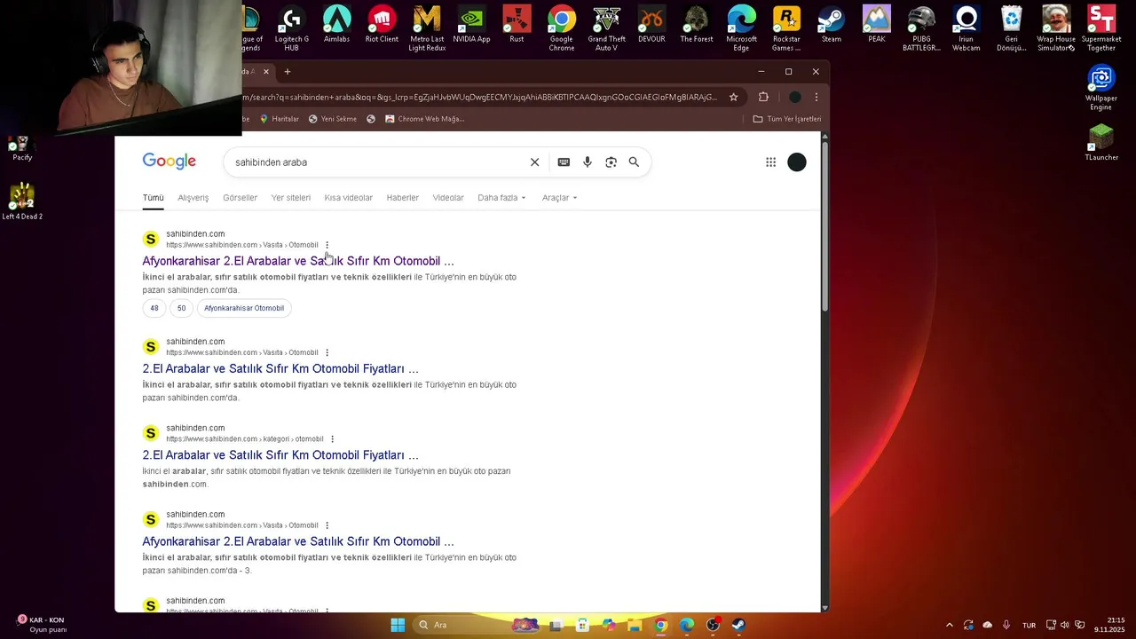Switch to the Kısa videolar tab
This screenshot has height=639, width=1136.
click(x=348, y=198)
